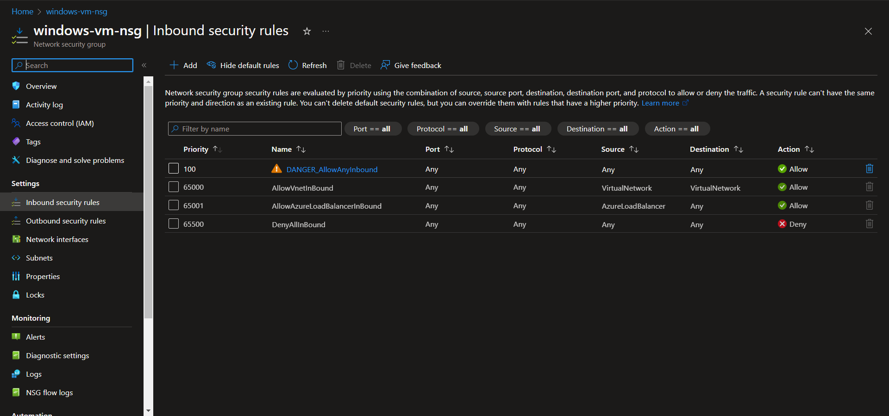
Task: Select checkbox for priority 65500 rule
Action: click(x=174, y=224)
